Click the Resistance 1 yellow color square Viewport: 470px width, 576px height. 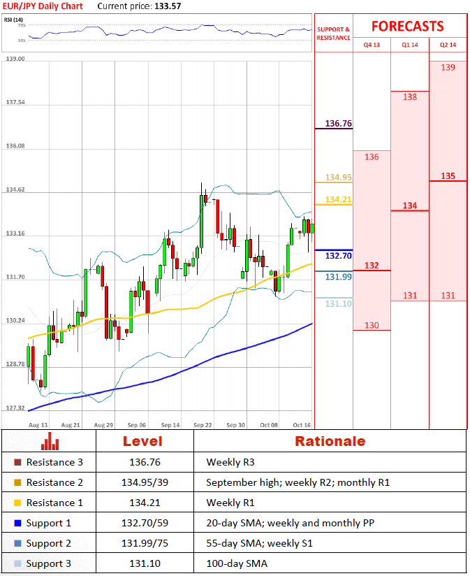click(17, 503)
